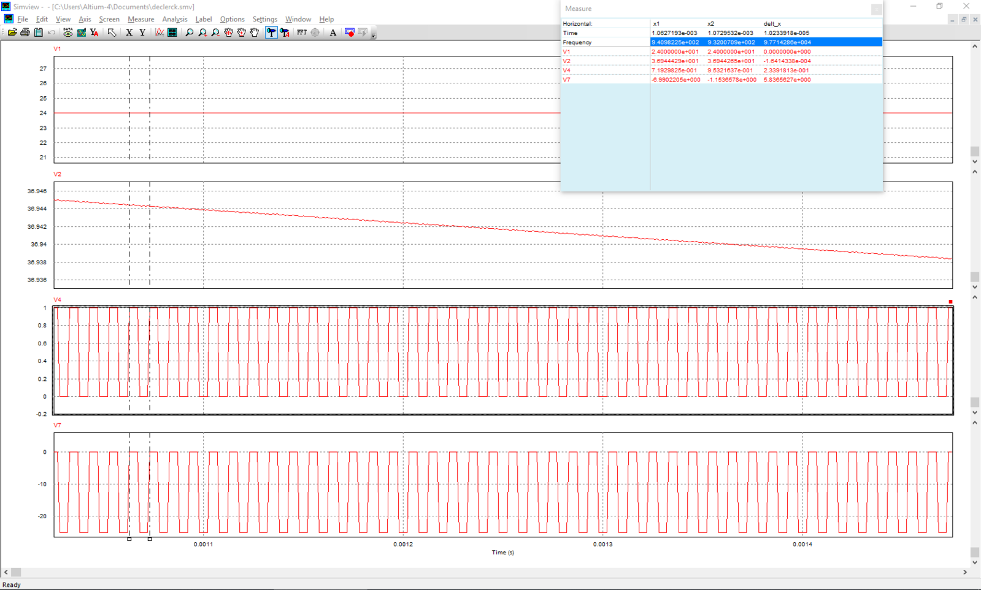Toggle the active Measure cursor tool
981x590 pixels.
pos(271,33)
